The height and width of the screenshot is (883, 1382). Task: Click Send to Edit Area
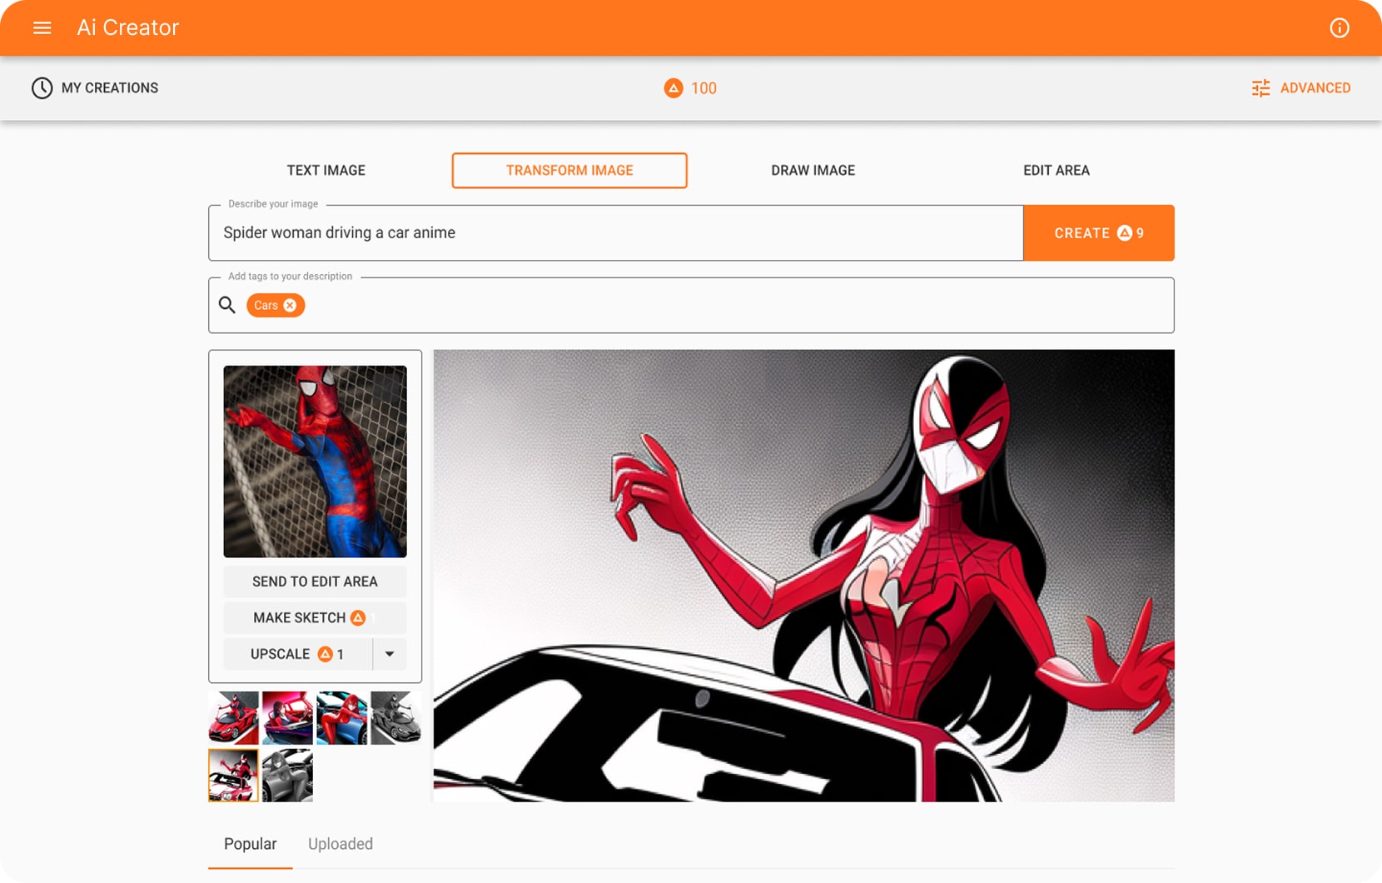(x=315, y=581)
